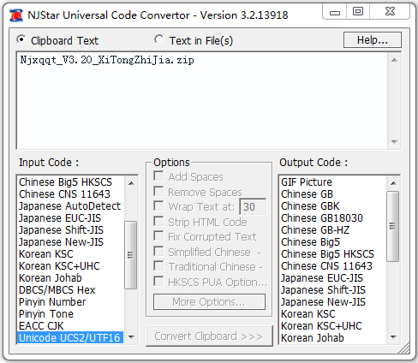Screen dimensions: 418x363
Task: Click the Output Code list scroll up arrow
Action: pyautogui.click(x=393, y=183)
